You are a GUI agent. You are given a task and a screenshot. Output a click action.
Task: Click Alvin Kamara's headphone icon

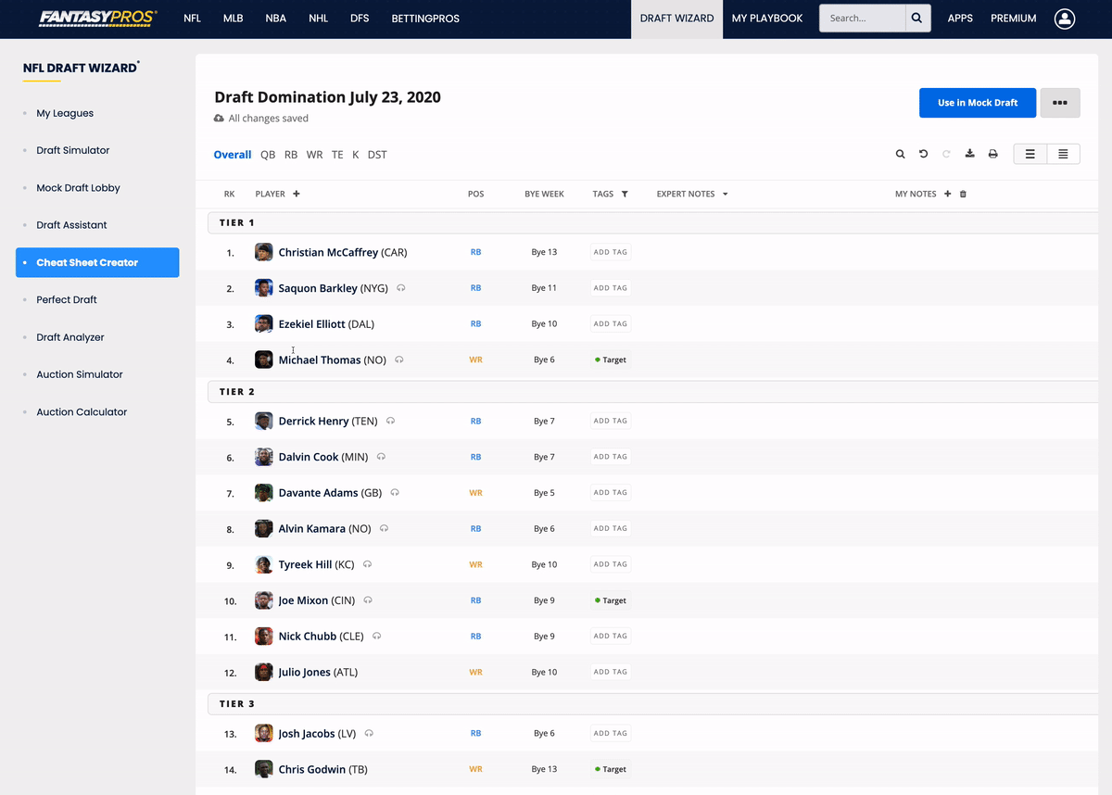pyautogui.click(x=385, y=528)
